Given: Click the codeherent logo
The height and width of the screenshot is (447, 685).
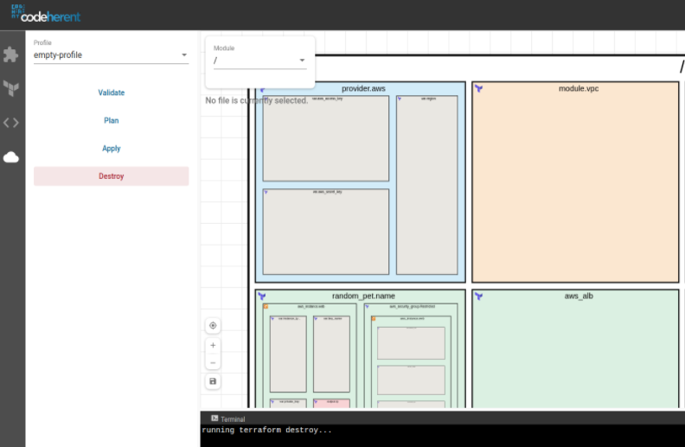Looking at the screenshot, I should [46, 14].
